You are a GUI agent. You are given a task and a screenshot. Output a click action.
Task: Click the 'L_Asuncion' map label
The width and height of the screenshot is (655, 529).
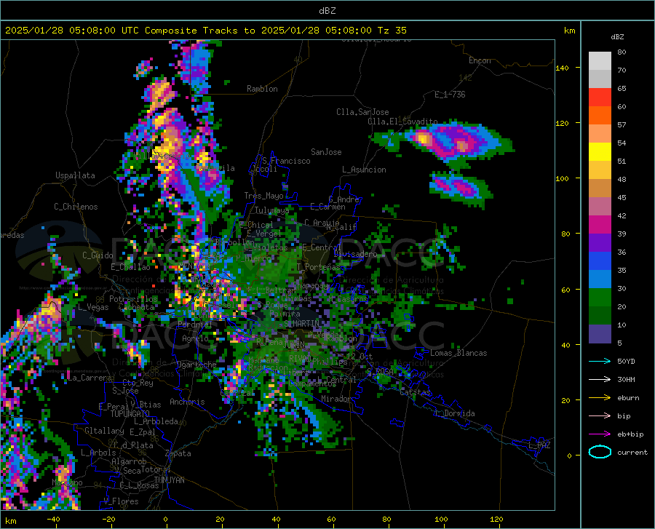364,170
